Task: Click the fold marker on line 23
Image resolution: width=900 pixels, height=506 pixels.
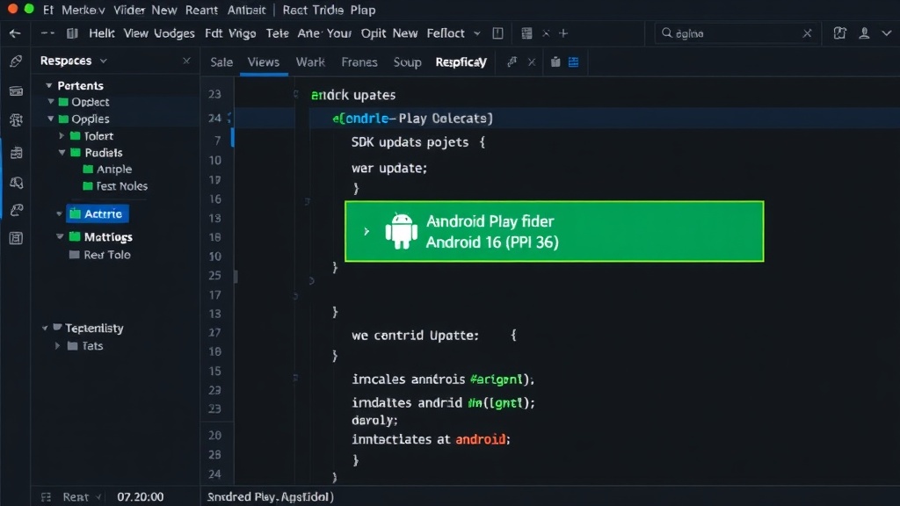Action: 295,94
